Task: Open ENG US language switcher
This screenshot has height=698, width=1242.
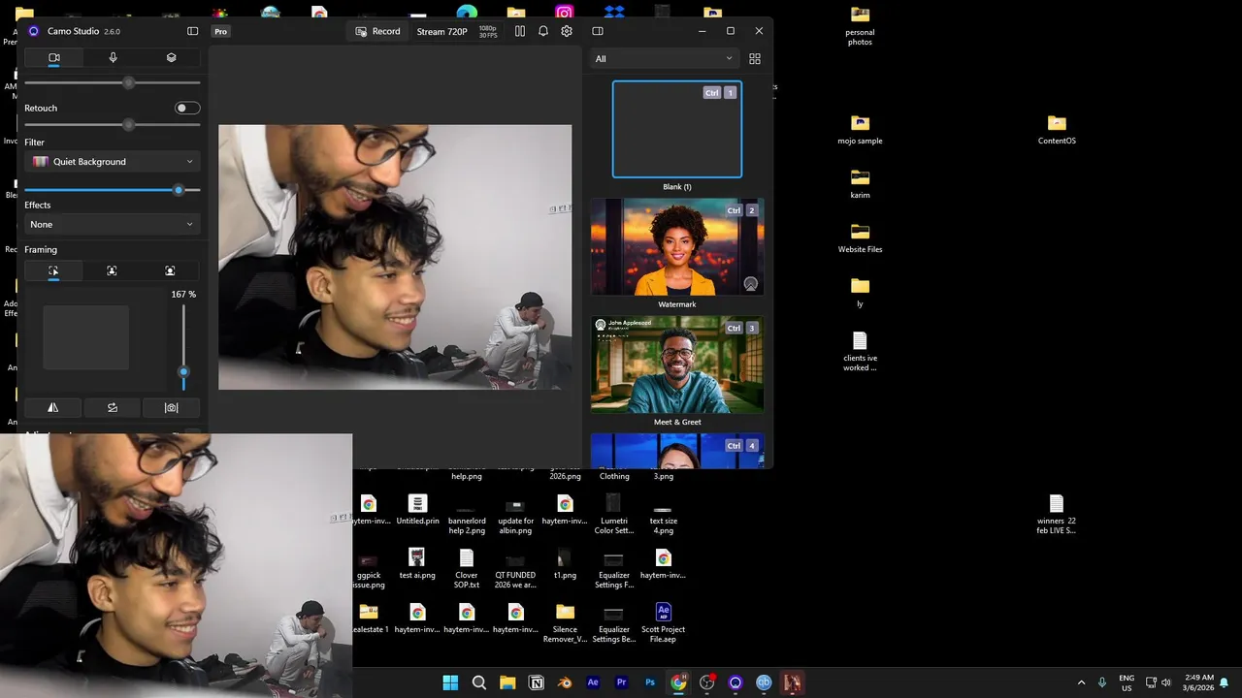Action: 1127,682
